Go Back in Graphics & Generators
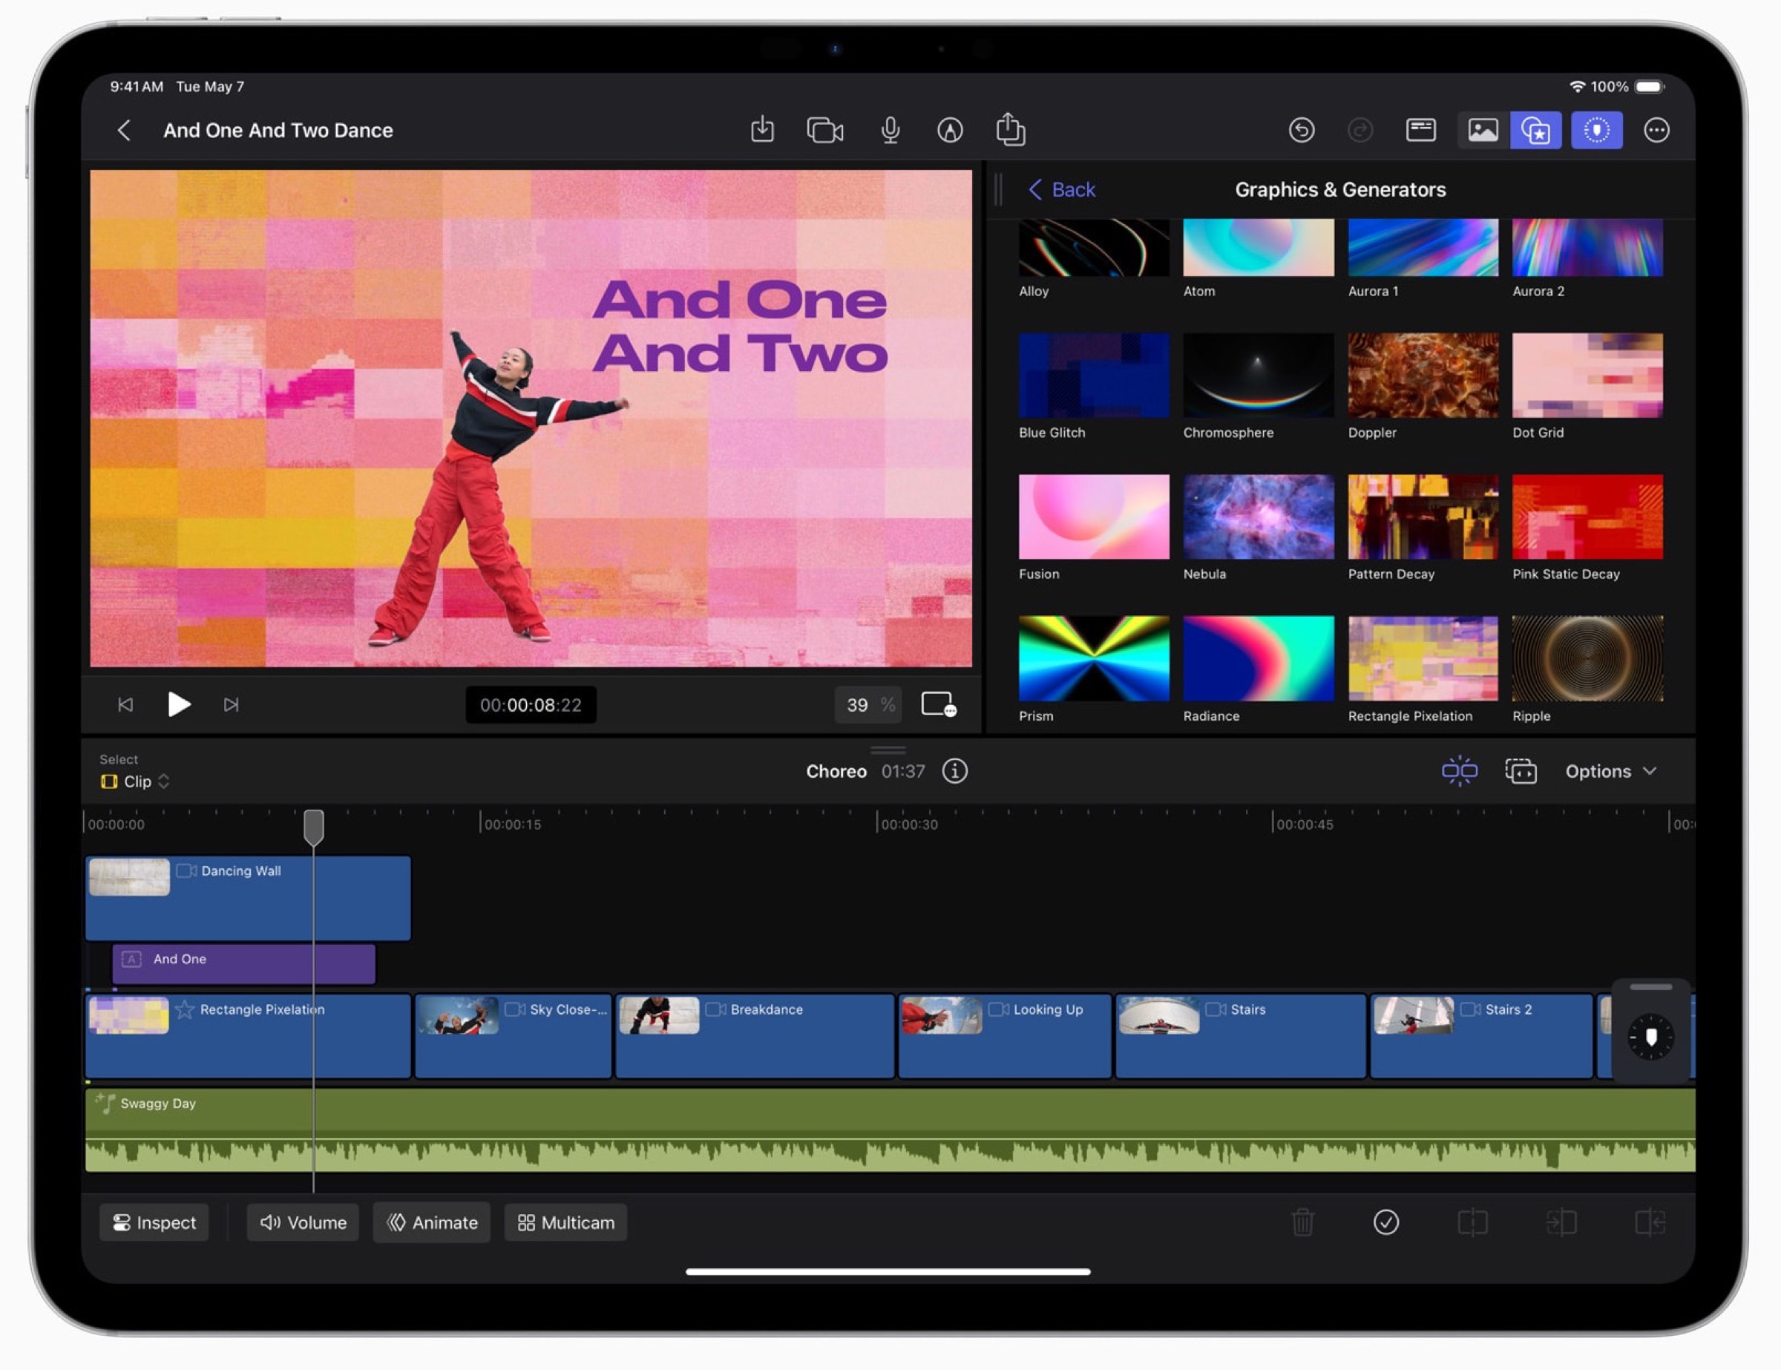The width and height of the screenshot is (1781, 1370). point(1061,189)
